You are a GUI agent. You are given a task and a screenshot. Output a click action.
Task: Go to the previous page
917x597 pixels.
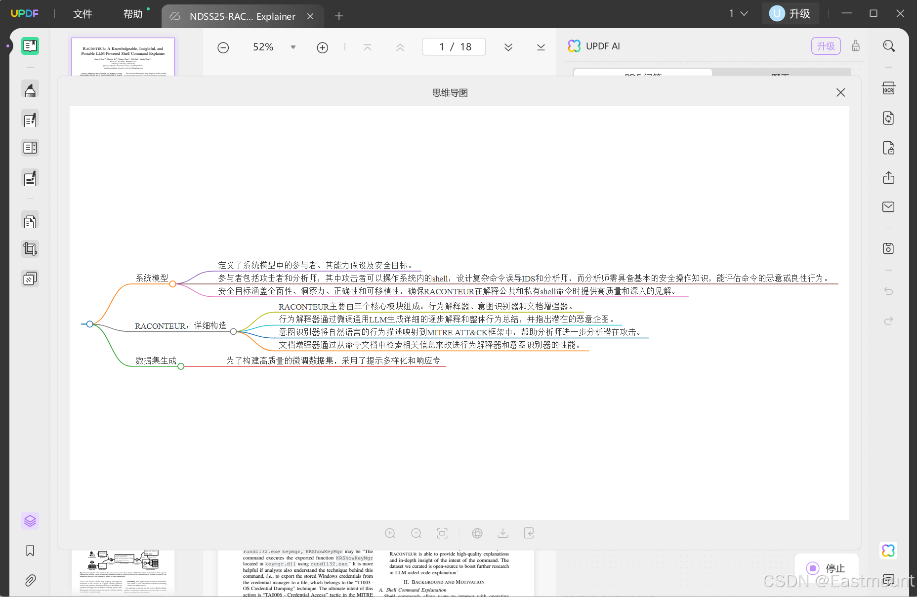400,47
